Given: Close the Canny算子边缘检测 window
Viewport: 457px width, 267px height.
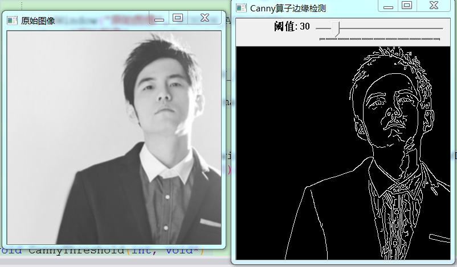Looking at the screenshot, I should pos(434,6).
